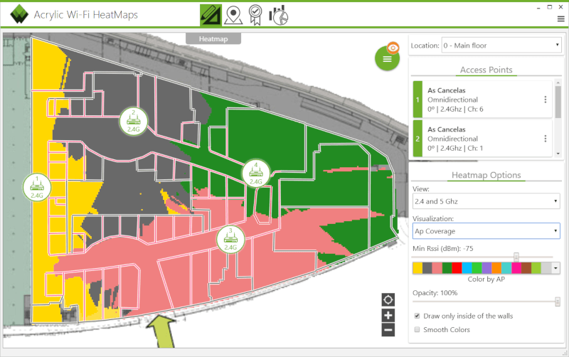Click the 'Color by AP' label
The height and width of the screenshot is (357, 569).
[486, 279]
